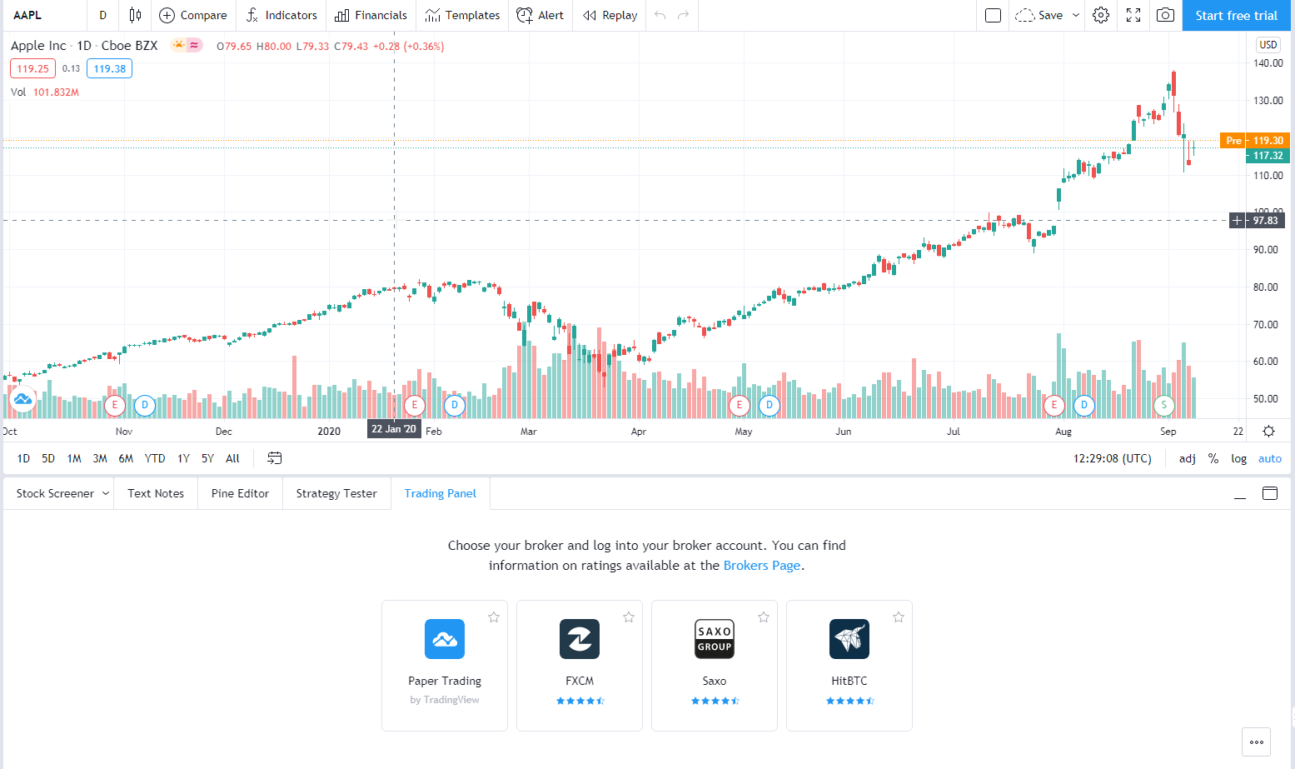Image resolution: width=1295 pixels, height=769 pixels.
Task: Toggle the auto scale option
Action: (1270, 458)
